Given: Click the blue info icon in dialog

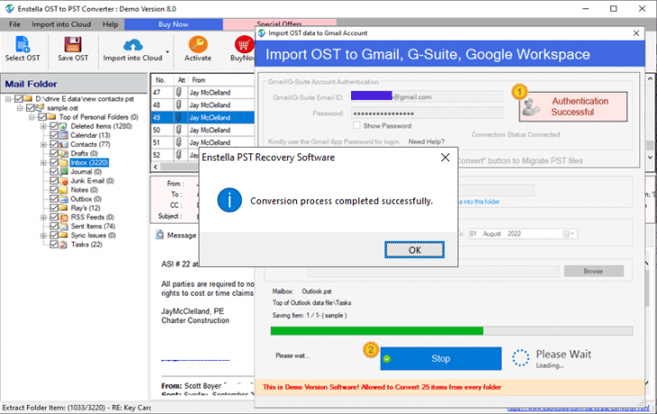Looking at the screenshot, I should click(x=229, y=200).
